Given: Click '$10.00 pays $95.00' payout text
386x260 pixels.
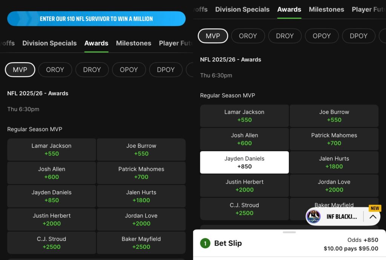Looking at the screenshot, I should (x=351, y=248).
